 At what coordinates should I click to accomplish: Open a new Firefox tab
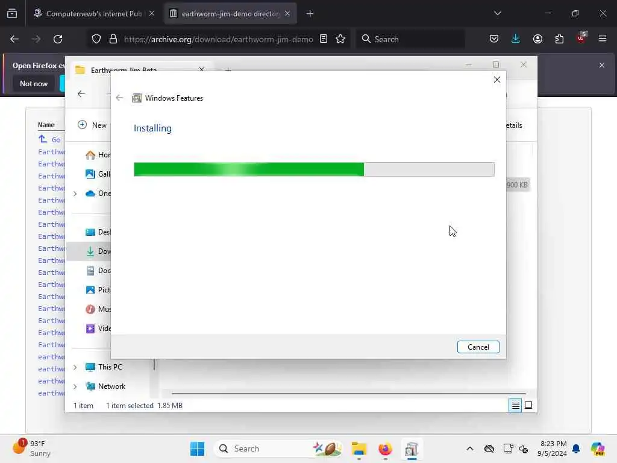(310, 14)
